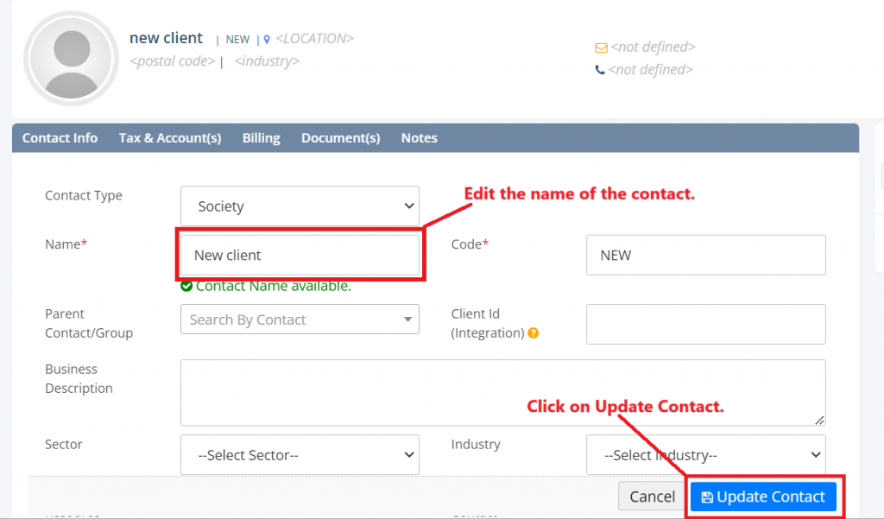884x519 pixels.
Task: Click green check icon by Contact Name available
Action: (186, 287)
